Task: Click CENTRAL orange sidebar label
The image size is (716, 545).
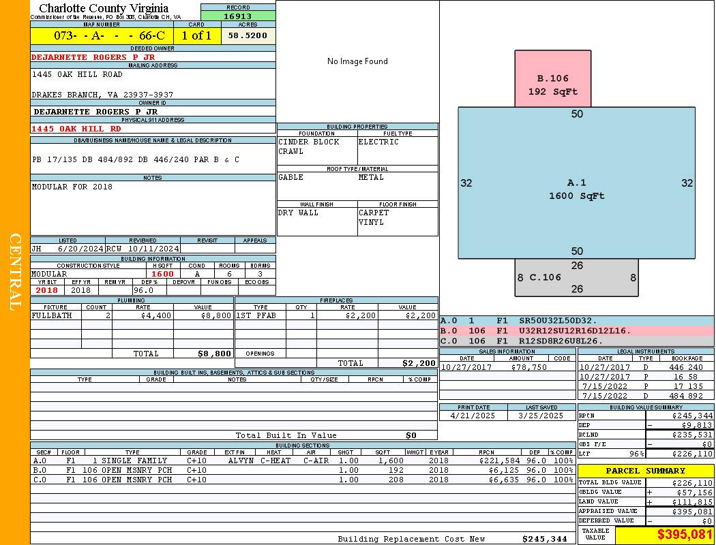Action: coord(15,272)
